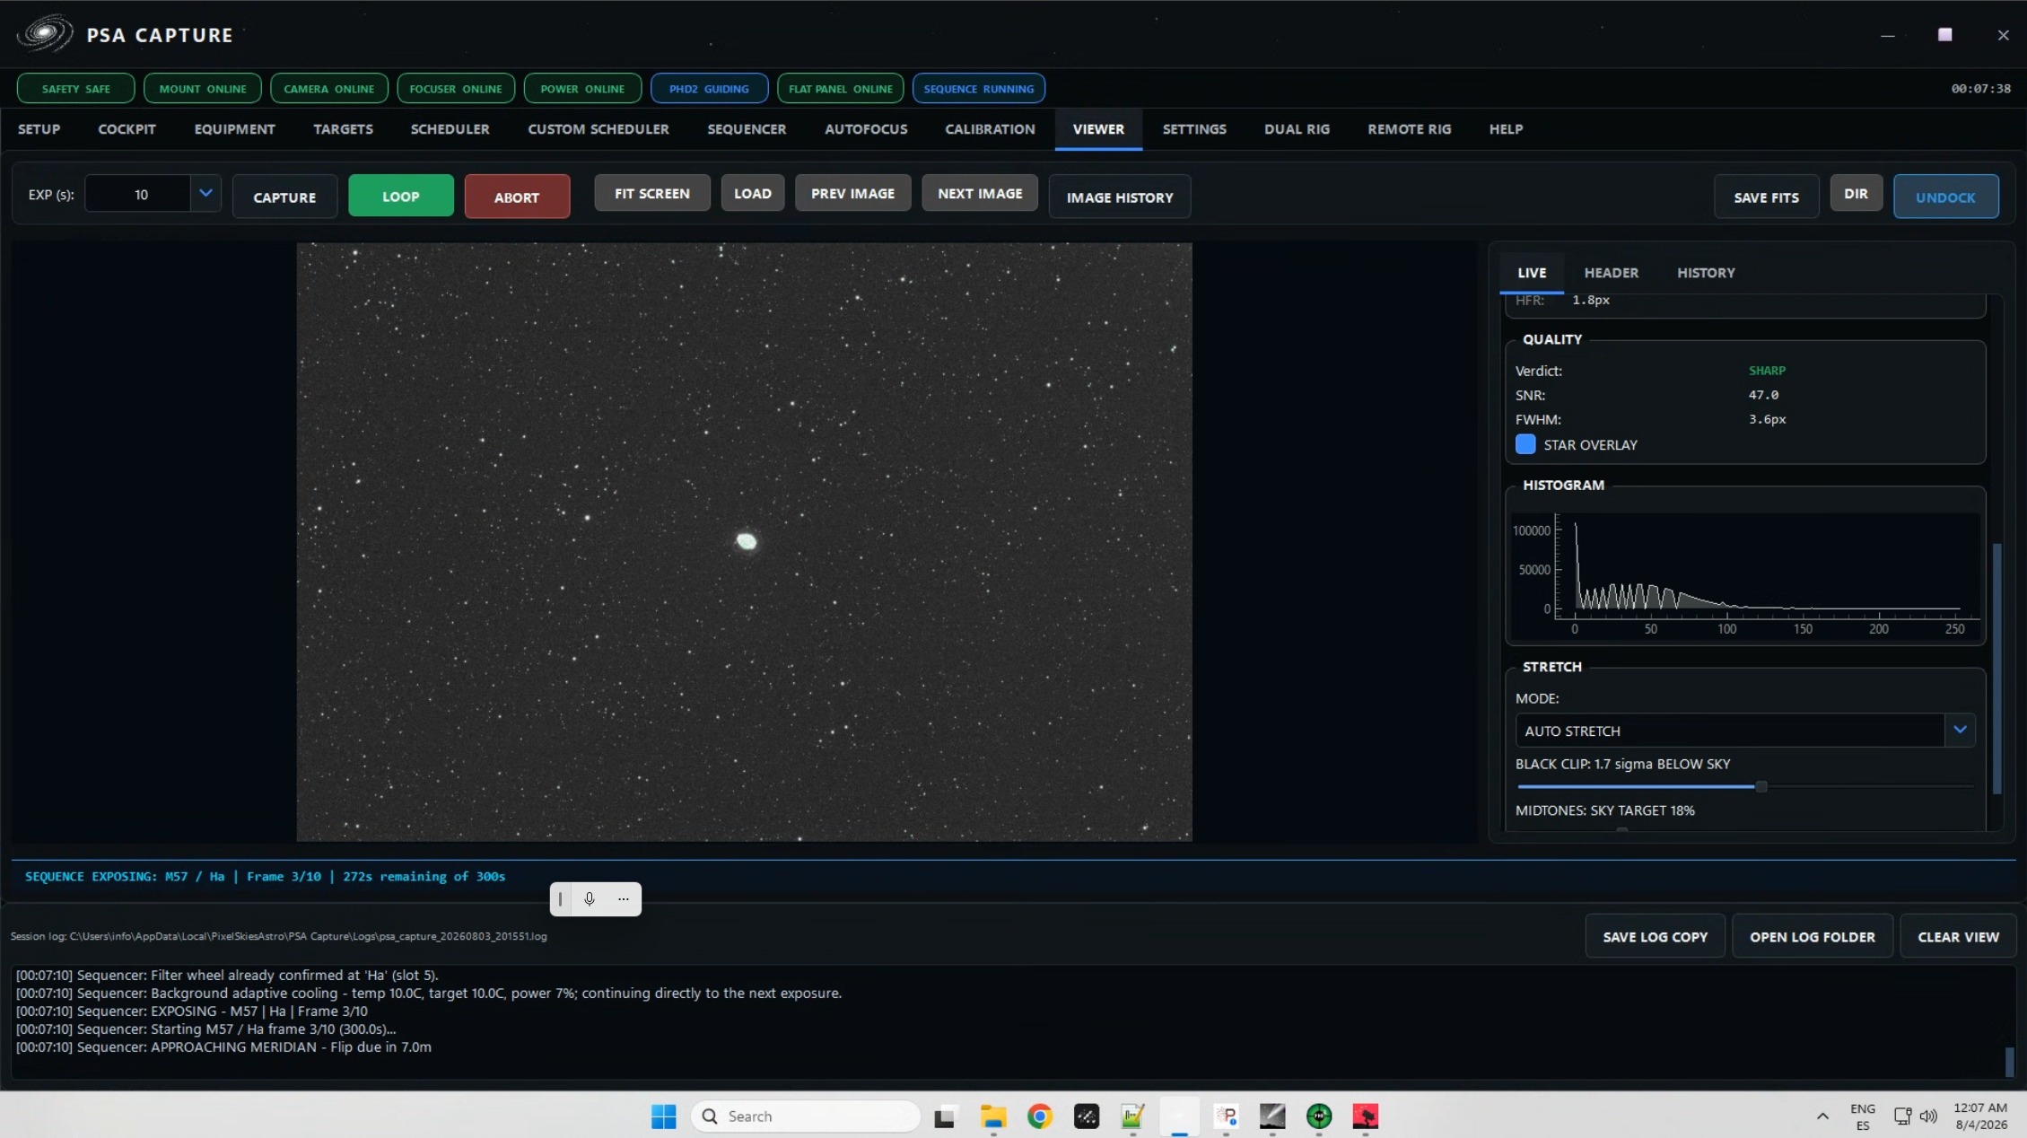2027x1138 pixels.
Task: Click the PSA Capture galaxy logo
Action: 45,34
